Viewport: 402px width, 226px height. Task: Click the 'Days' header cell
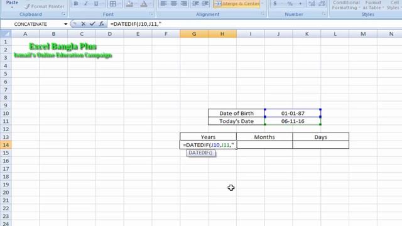tap(321, 137)
